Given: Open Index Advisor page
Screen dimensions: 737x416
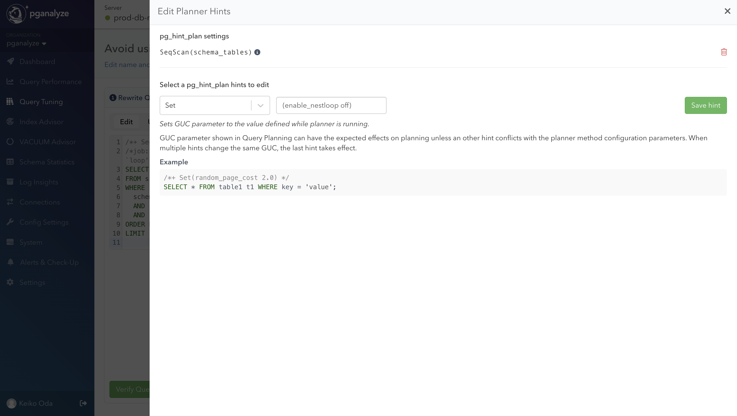Looking at the screenshot, I should (41, 122).
